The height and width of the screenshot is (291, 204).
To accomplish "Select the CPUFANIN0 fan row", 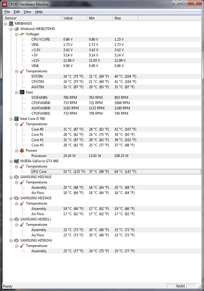I will pos(116,103).
